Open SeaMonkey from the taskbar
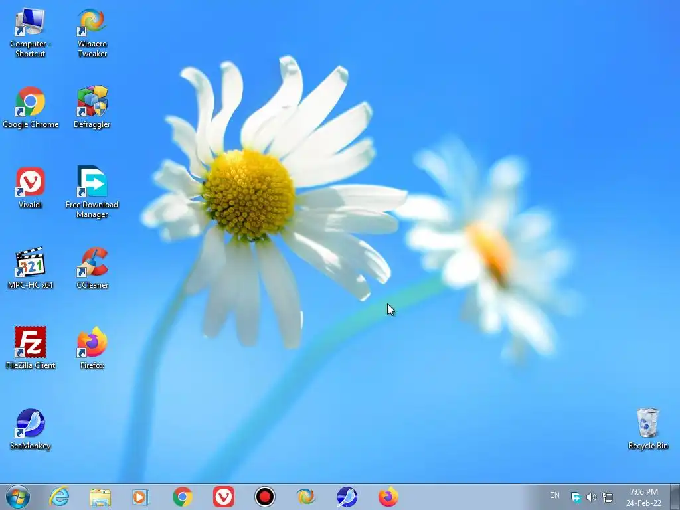The width and height of the screenshot is (680, 510). pyautogui.click(x=347, y=497)
